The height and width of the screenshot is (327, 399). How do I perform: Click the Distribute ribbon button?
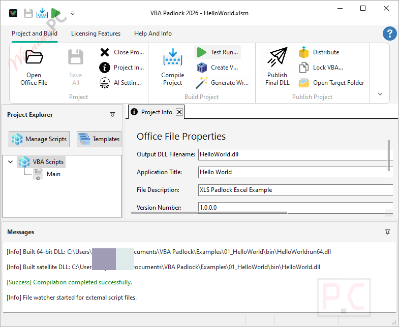pos(319,52)
